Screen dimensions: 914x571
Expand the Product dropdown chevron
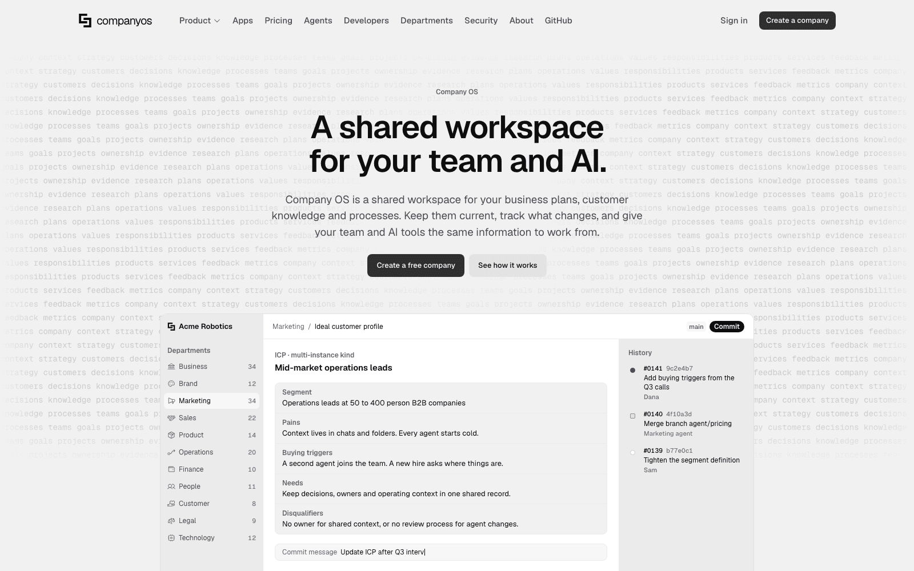(217, 21)
